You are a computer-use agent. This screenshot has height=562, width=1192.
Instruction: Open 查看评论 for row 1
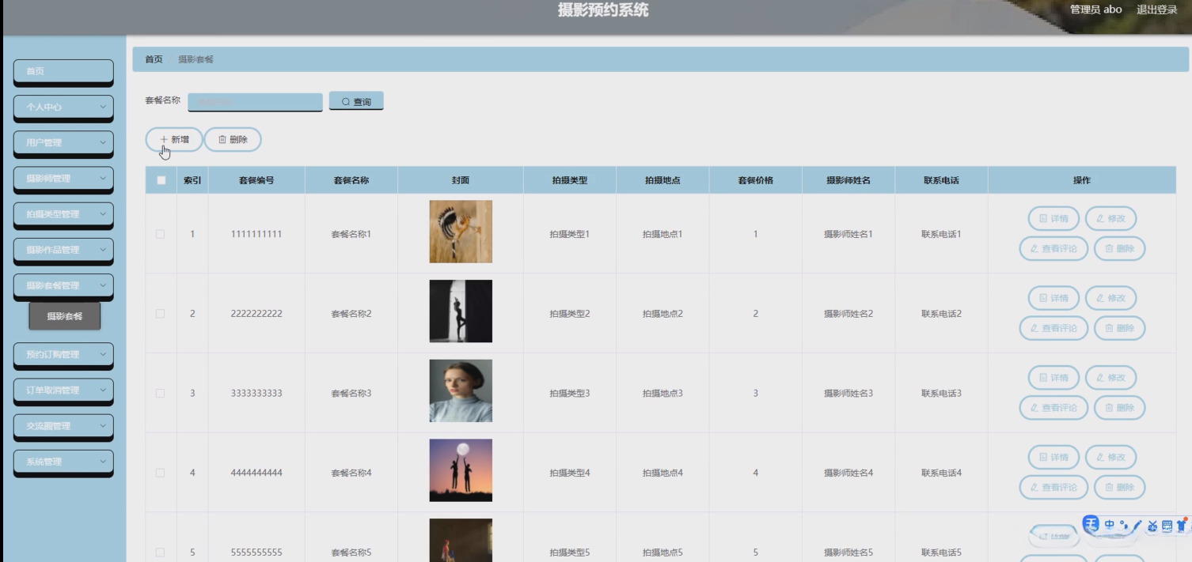1053,248
